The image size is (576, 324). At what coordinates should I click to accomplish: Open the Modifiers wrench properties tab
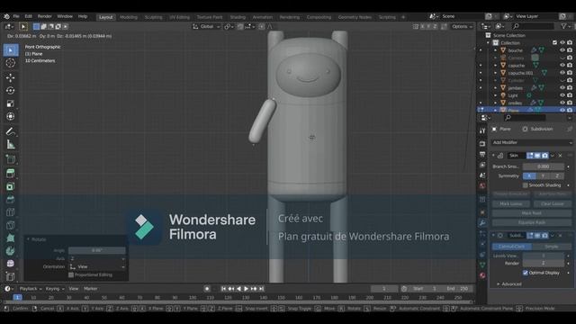coord(482,223)
